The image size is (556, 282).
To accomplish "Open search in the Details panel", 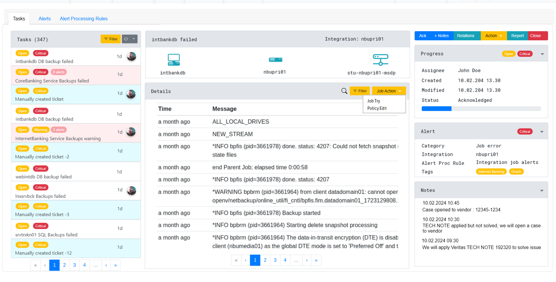I will 344,91.
